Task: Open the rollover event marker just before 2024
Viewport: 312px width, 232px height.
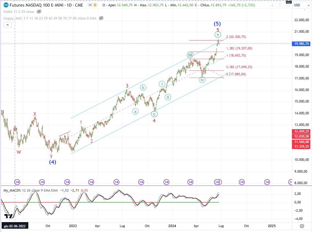Action: point(166,182)
